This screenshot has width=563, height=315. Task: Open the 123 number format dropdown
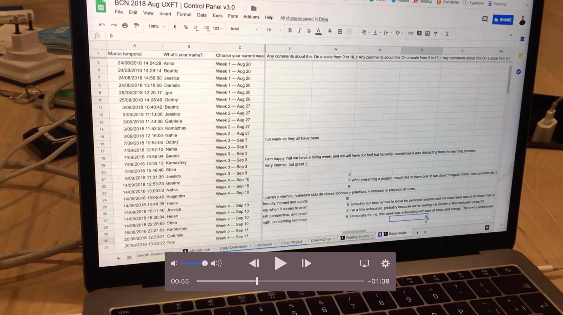(x=217, y=28)
